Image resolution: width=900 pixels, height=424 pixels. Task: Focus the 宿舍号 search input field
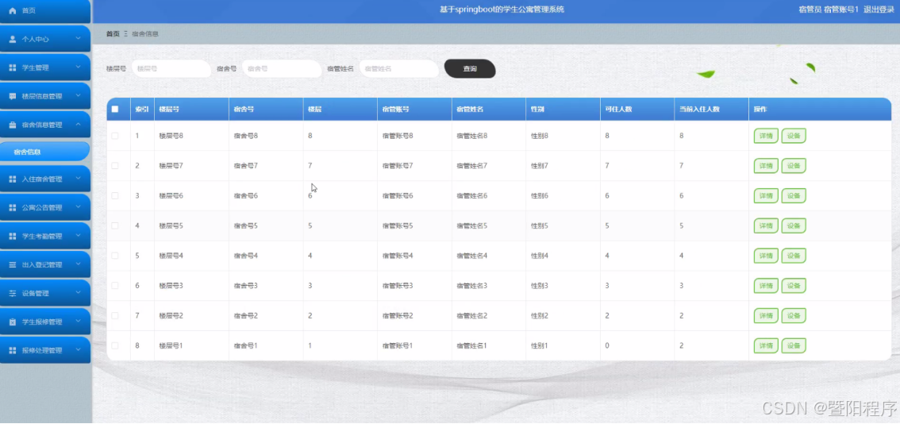click(x=281, y=68)
